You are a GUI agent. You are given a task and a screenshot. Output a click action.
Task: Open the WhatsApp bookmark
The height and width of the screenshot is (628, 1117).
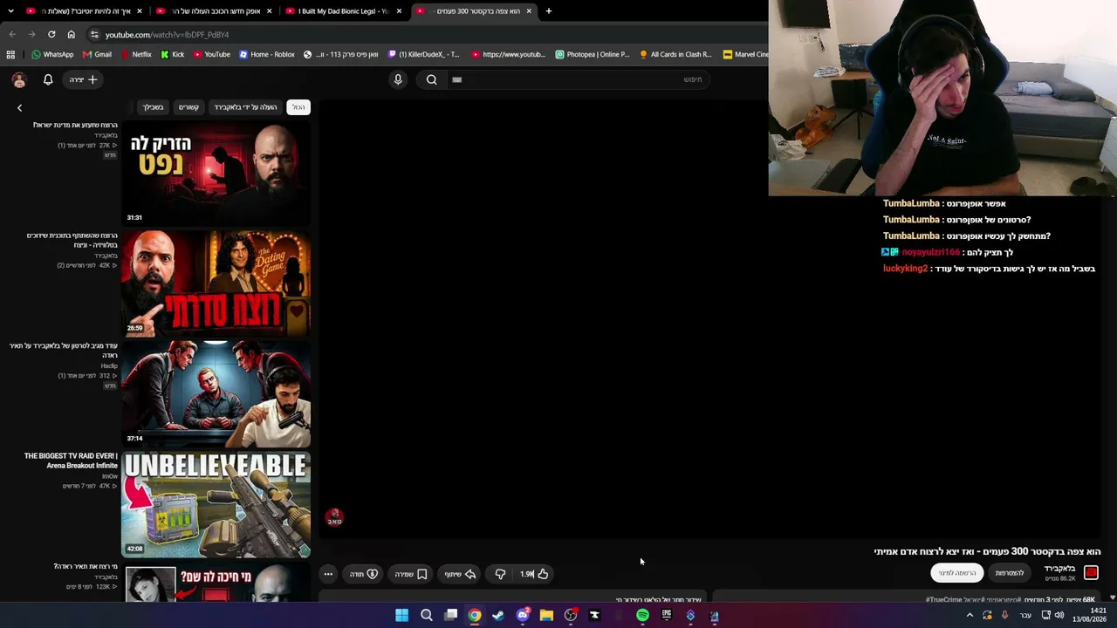coord(52,54)
